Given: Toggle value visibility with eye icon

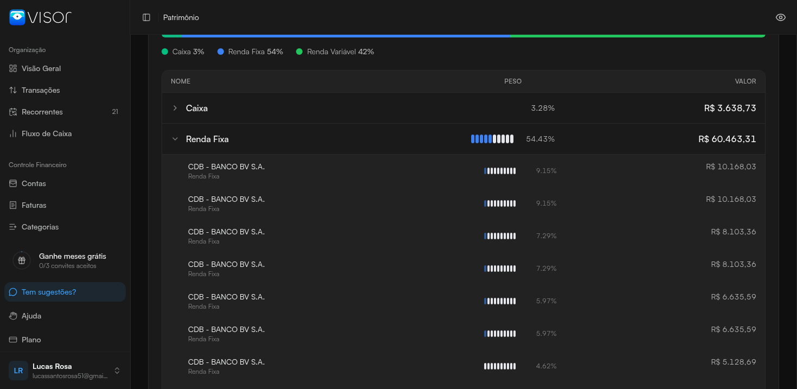Looking at the screenshot, I should pos(780,17).
